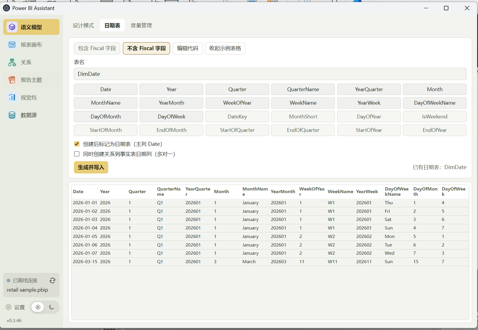The image size is (478, 330).
Task: Click the 已离线连接 status indicator
Action: (22, 280)
